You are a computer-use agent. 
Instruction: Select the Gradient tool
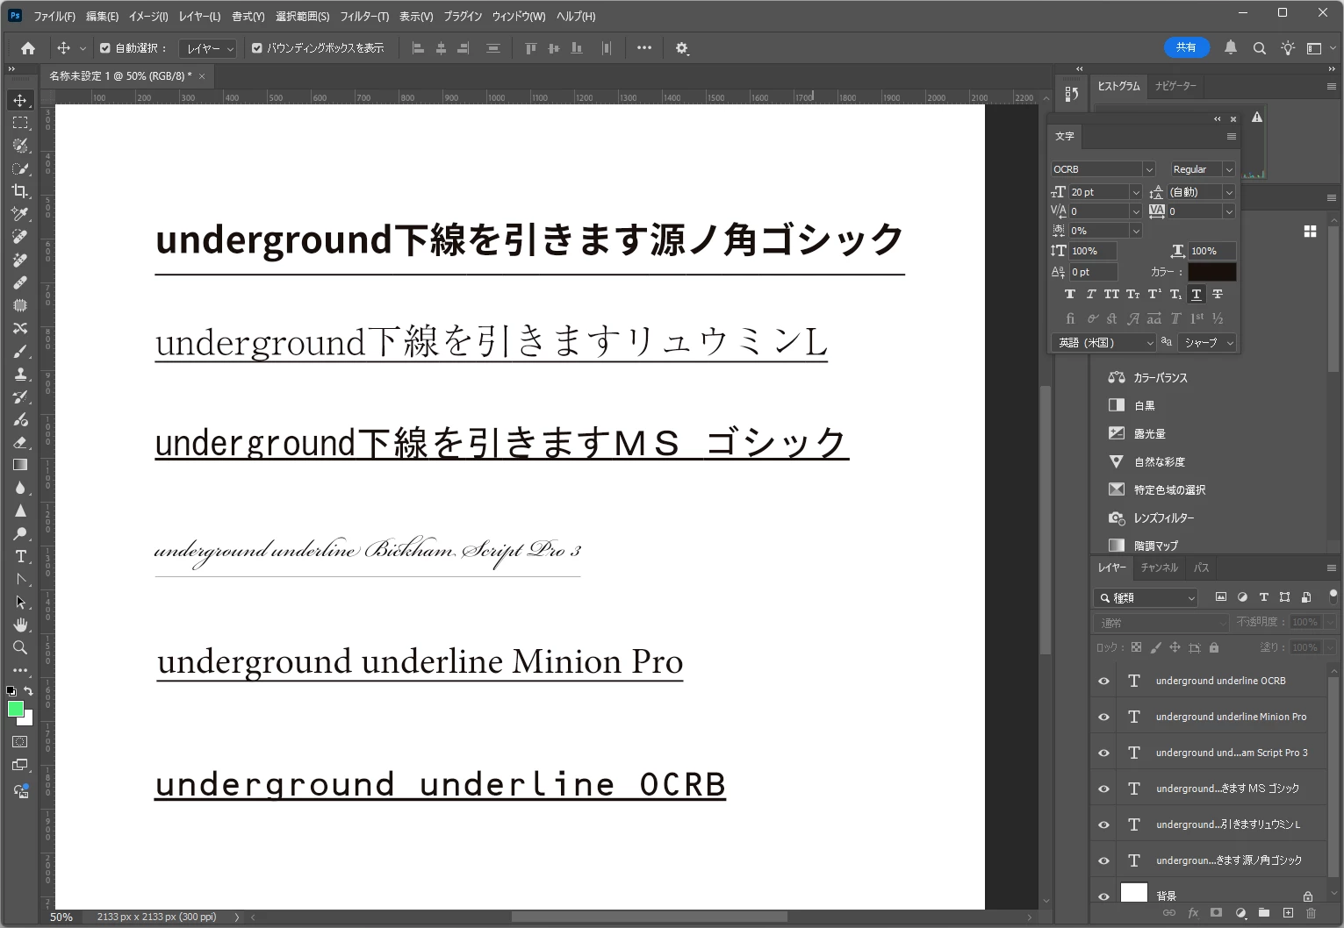[20, 465]
